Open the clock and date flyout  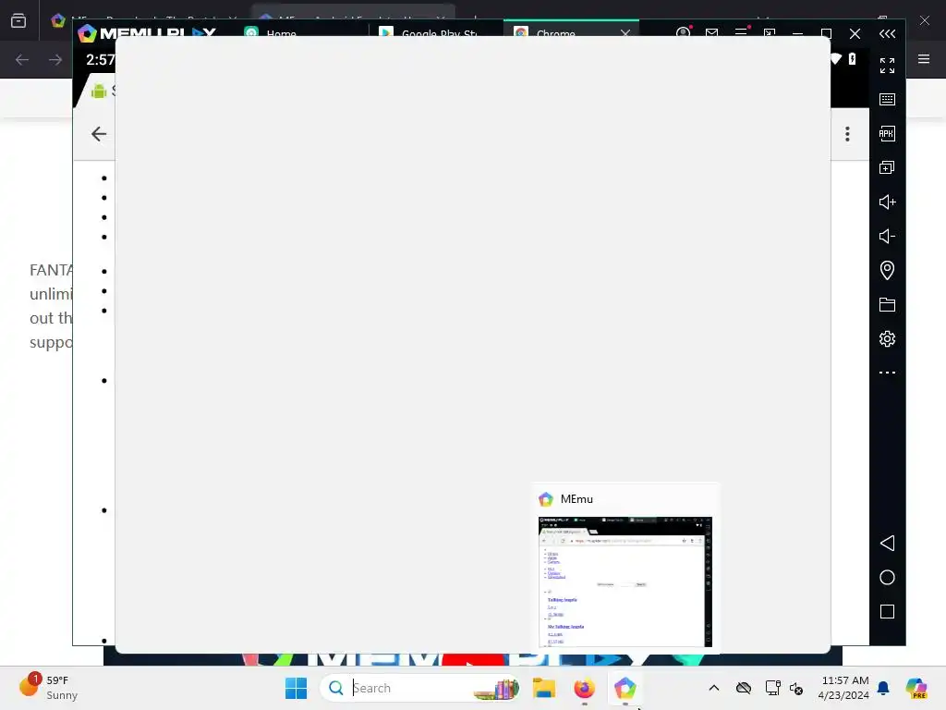[843, 688]
